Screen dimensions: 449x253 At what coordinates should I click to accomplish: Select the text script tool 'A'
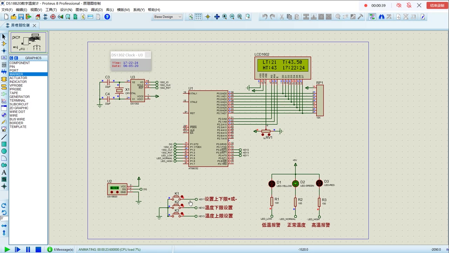[4, 173]
